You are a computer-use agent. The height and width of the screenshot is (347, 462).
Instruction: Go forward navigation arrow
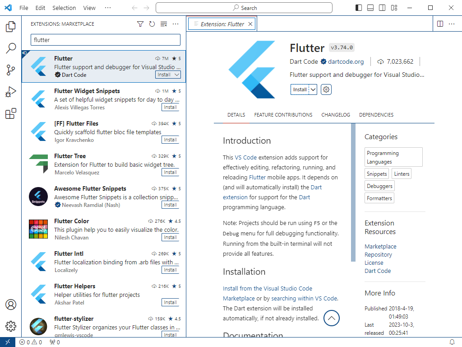[x=147, y=8]
